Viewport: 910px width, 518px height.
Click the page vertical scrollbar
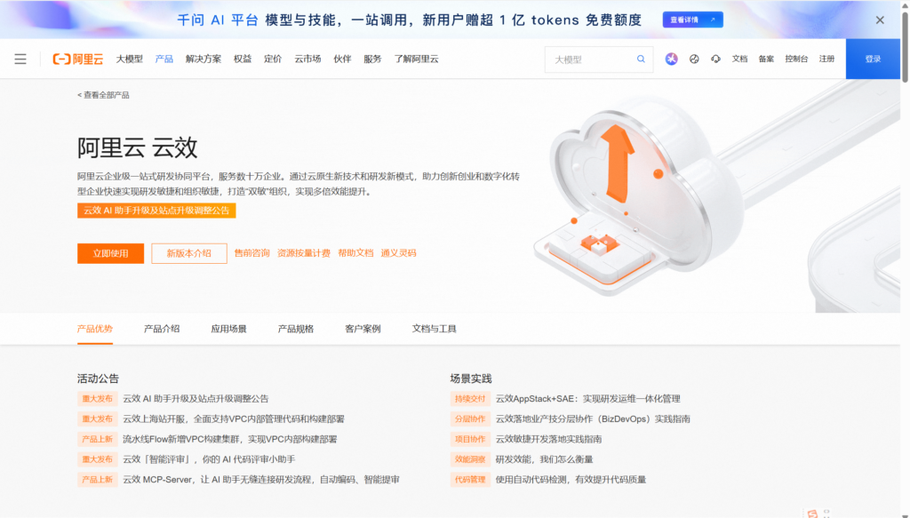coord(905,46)
